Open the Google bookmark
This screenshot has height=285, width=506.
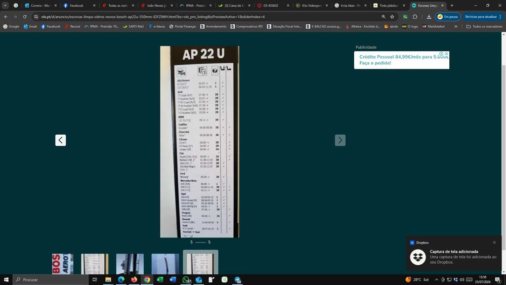click(x=11, y=26)
